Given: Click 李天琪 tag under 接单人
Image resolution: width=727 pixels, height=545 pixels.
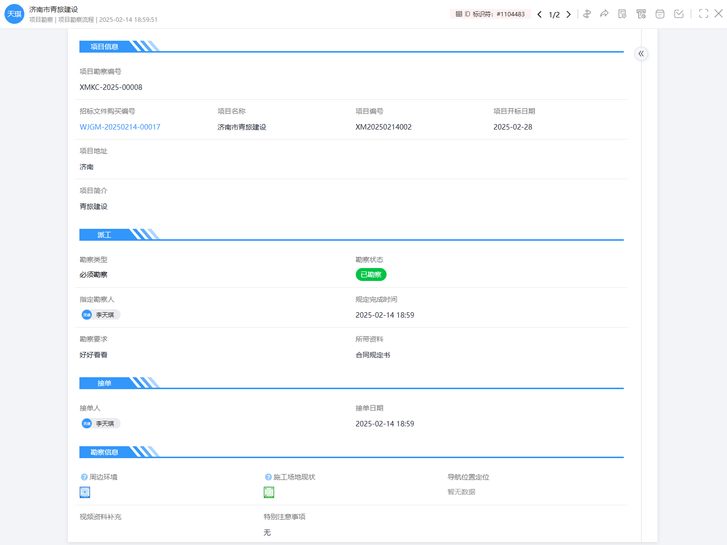Looking at the screenshot, I should (101, 423).
